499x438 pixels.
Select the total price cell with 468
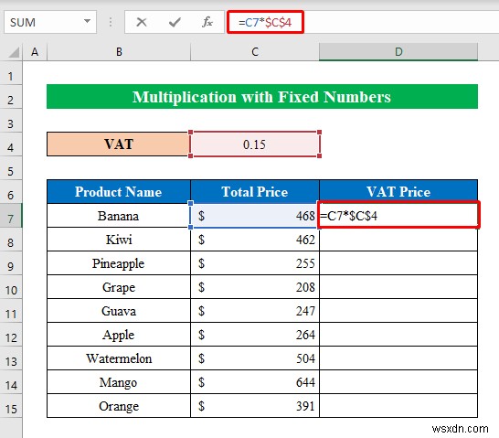255,216
